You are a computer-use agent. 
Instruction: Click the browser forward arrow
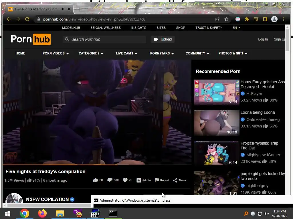(x=18, y=19)
